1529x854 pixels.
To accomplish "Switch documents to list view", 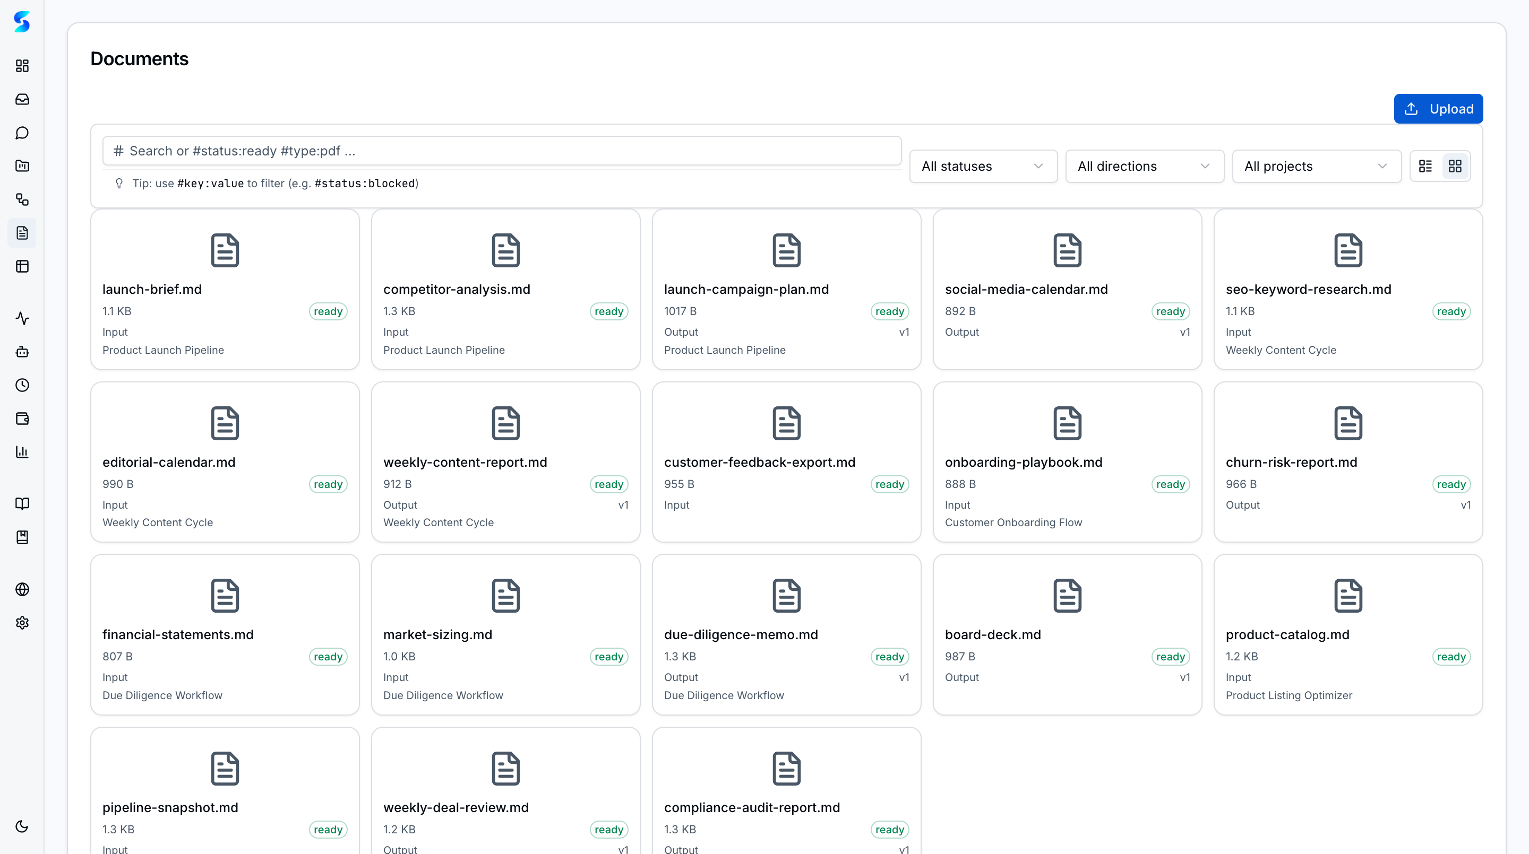I will click(x=1425, y=166).
